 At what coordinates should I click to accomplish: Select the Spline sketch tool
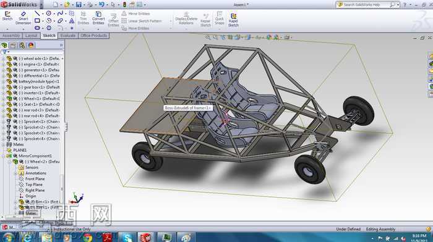tap(60, 13)
